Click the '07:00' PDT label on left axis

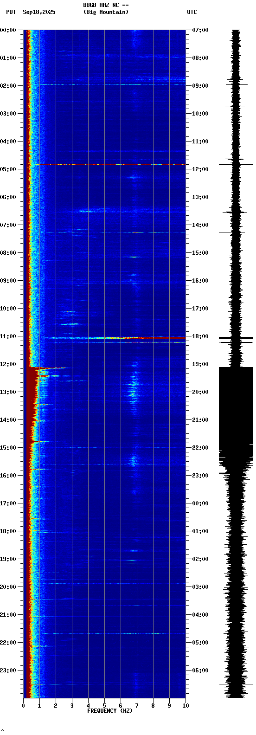coord(7,225)
